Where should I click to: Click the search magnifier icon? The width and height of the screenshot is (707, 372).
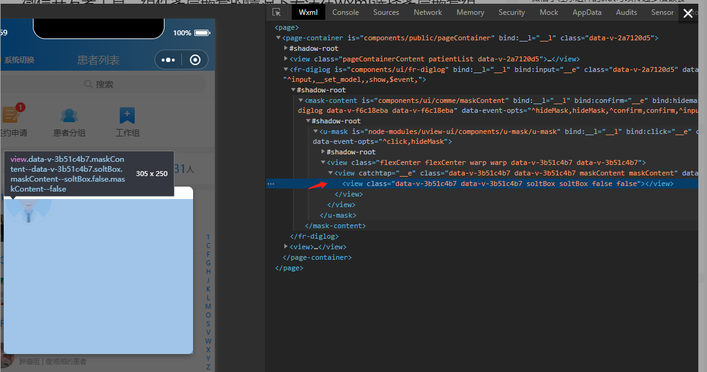tap(88, 84)
